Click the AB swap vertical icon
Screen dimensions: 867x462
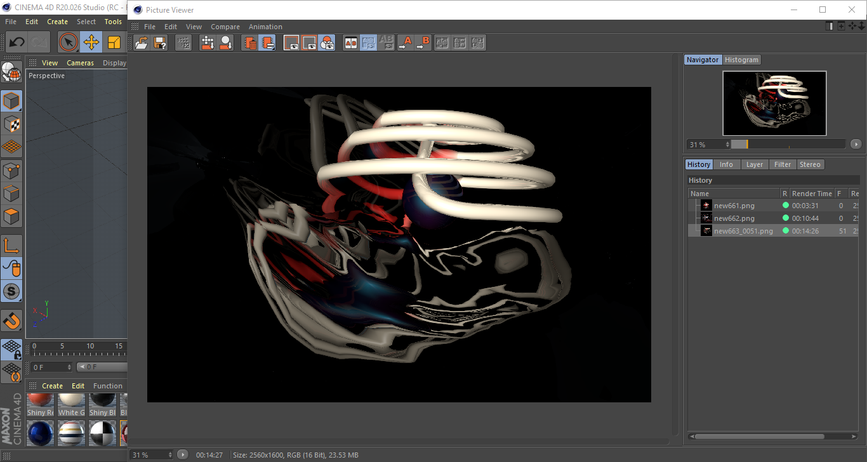click(x=460, y=43)
